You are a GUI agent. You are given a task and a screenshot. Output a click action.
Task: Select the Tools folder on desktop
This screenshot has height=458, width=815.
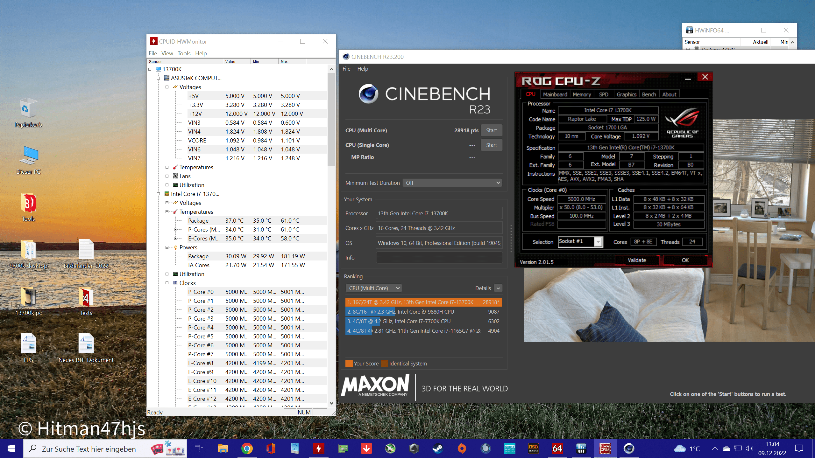(28, 207)
